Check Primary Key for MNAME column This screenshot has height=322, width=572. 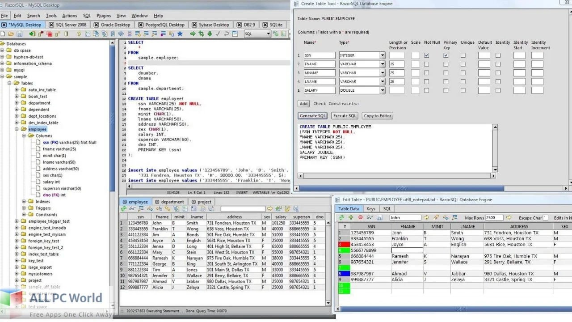pos(446,73)
